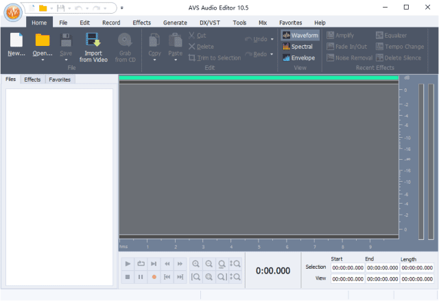Jump to the next marker button
The width and height of the screenshot is (439, 301).
point(180,277)
